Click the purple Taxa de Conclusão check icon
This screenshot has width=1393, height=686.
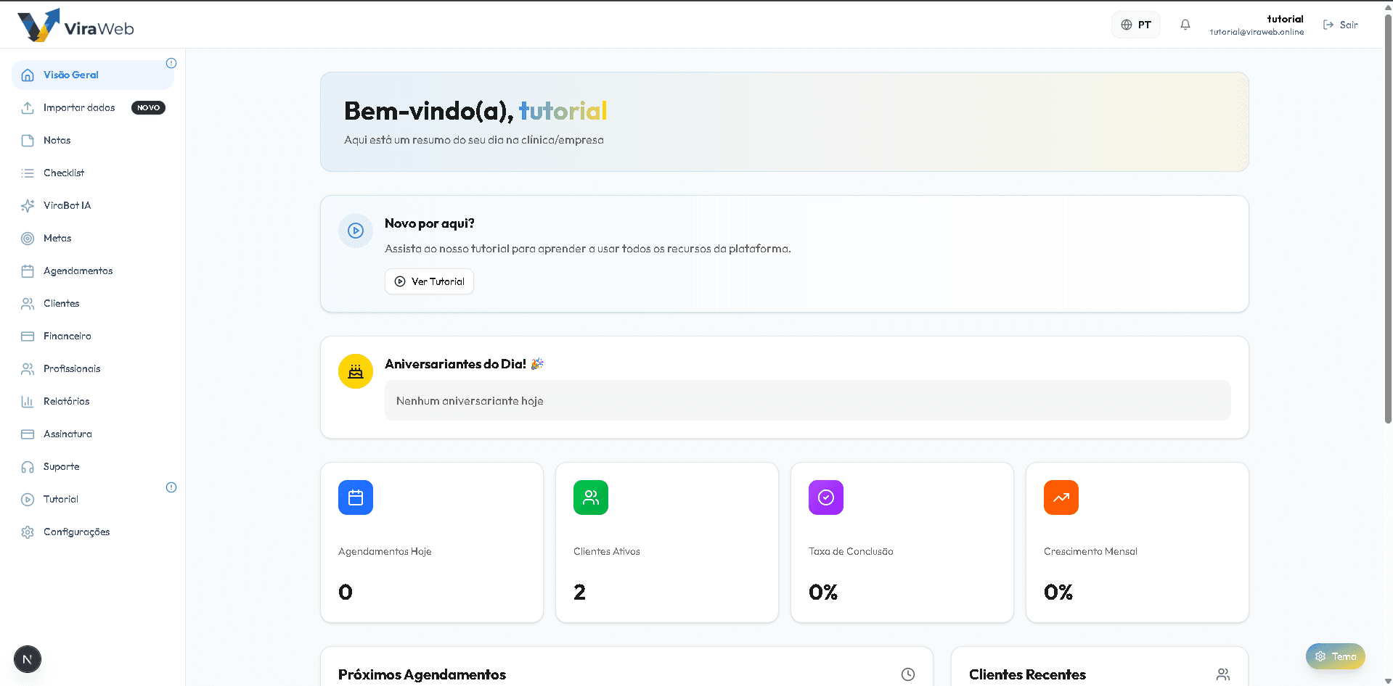(826, 497)
